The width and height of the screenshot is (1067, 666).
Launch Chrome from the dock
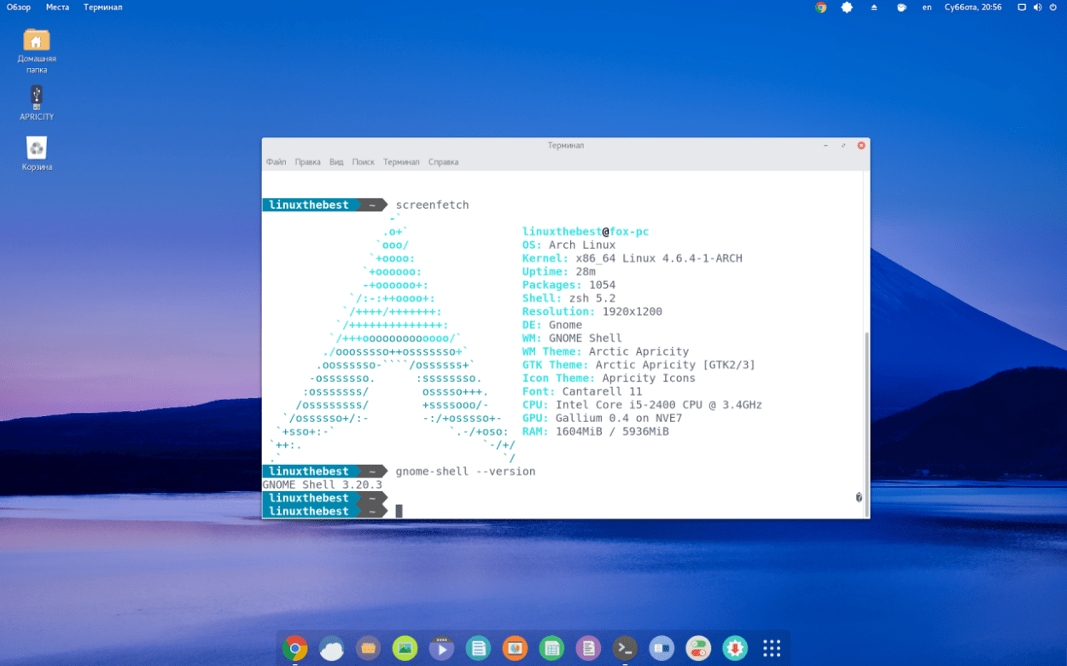(x=294, y=649)
